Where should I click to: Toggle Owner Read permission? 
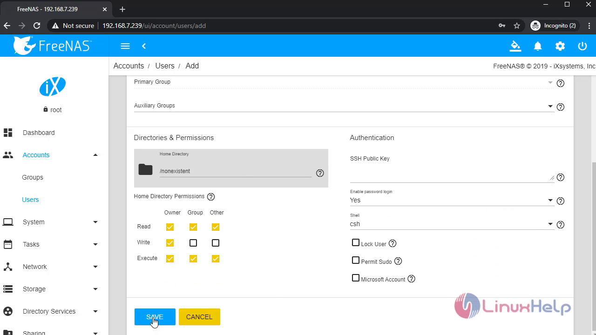coord(170,227)
